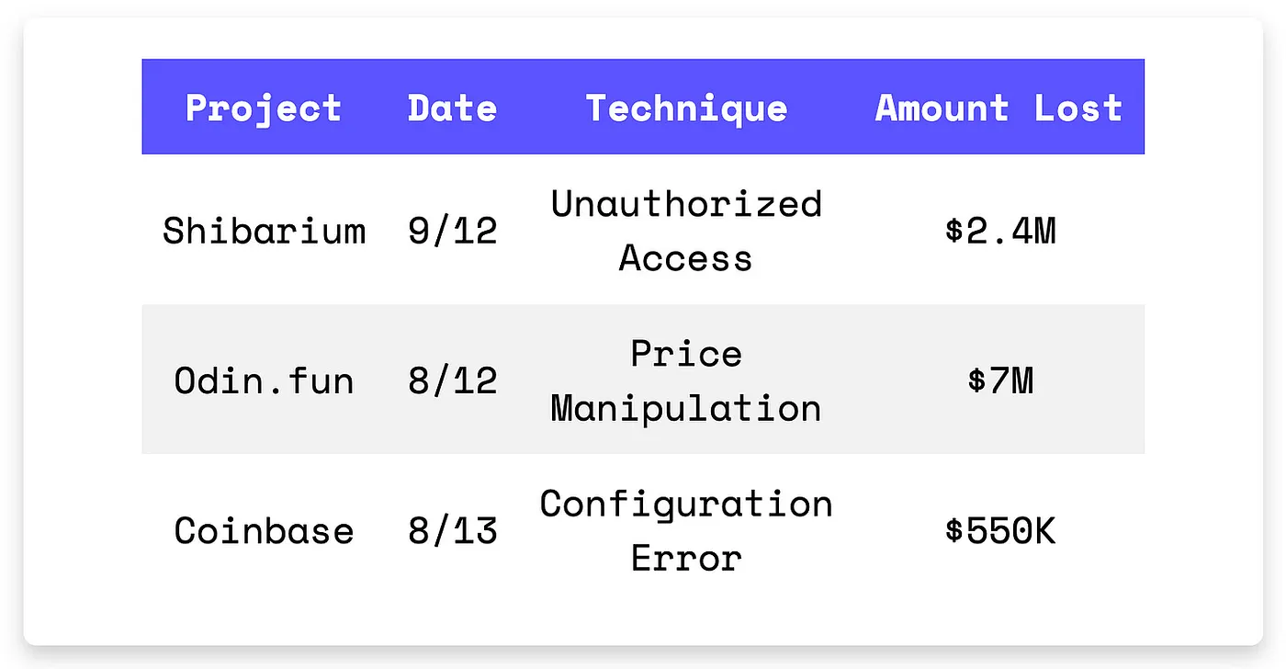This screenshot has width=1286, height=669.
Task: Click the word Configuration in Coinbase row
Action: point(686,504)
